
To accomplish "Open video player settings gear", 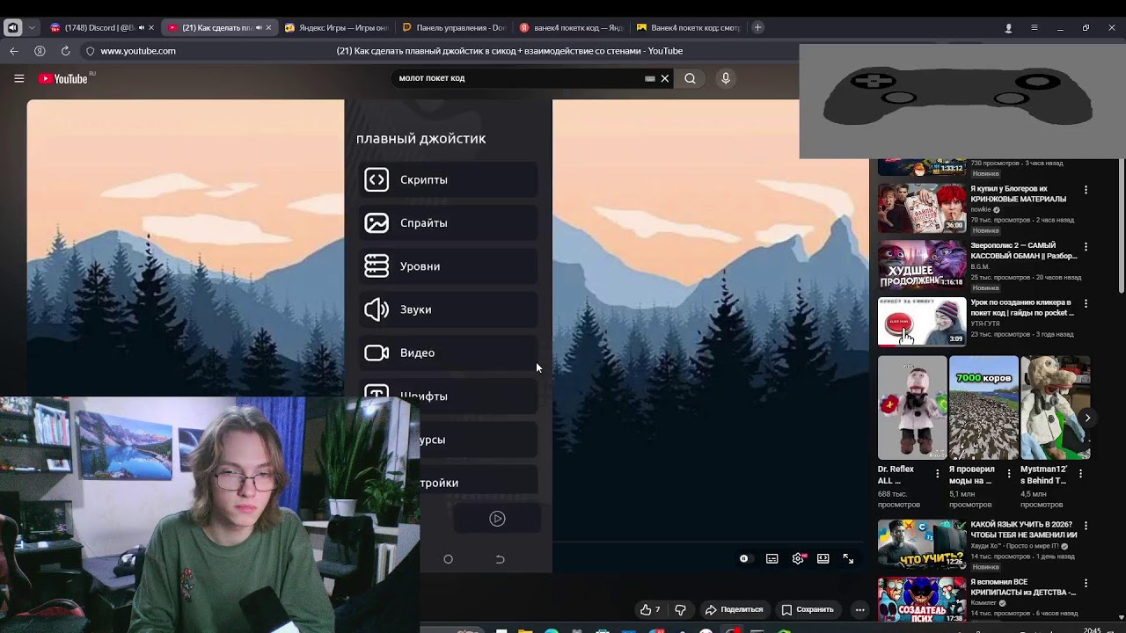I will click(798, 558).
